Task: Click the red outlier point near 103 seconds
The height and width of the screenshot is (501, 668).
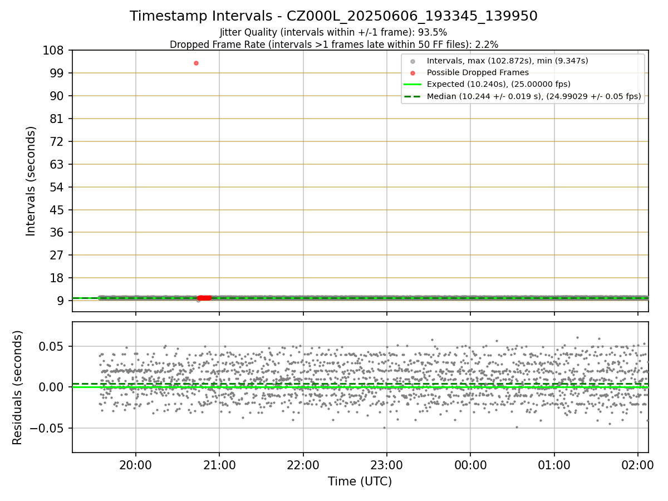Action: (196, 63)
